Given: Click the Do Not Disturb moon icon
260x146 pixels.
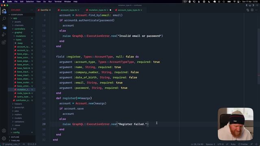Looking at the screenshot, I should [x=209, y=2].
